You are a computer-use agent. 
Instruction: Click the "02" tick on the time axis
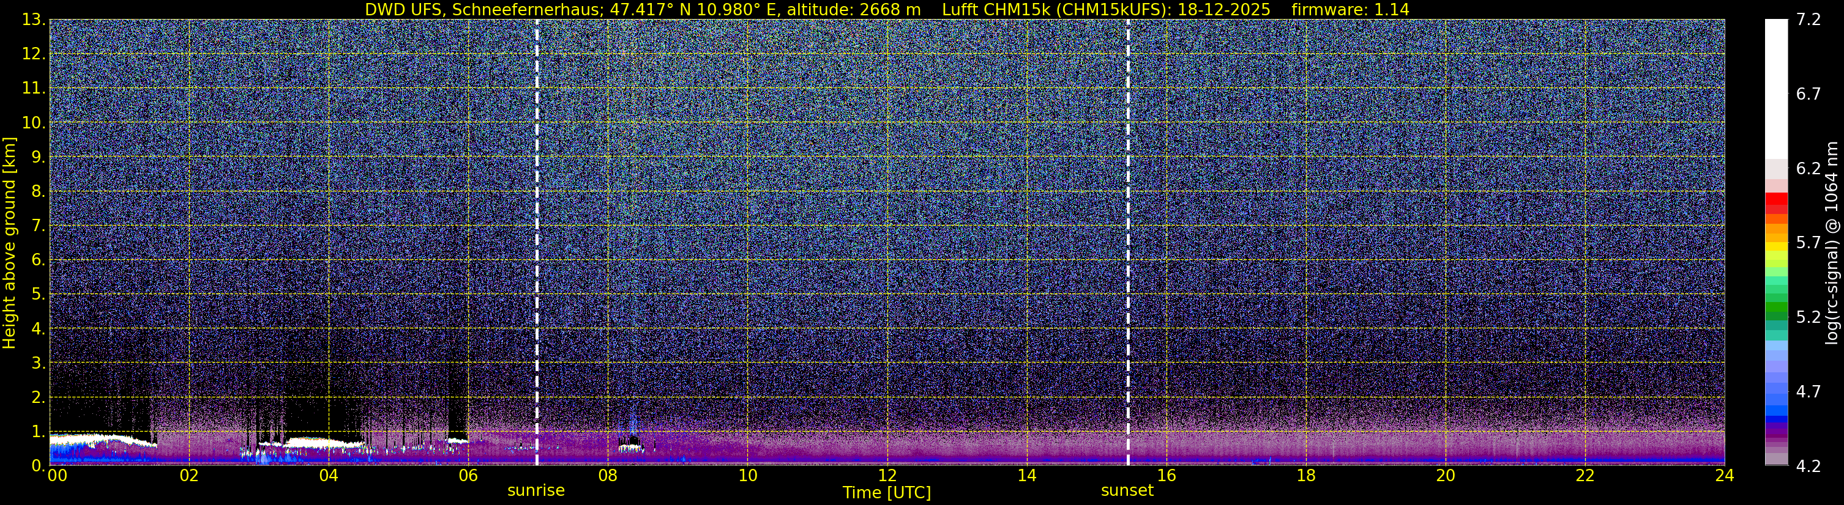tap(189, 476)
